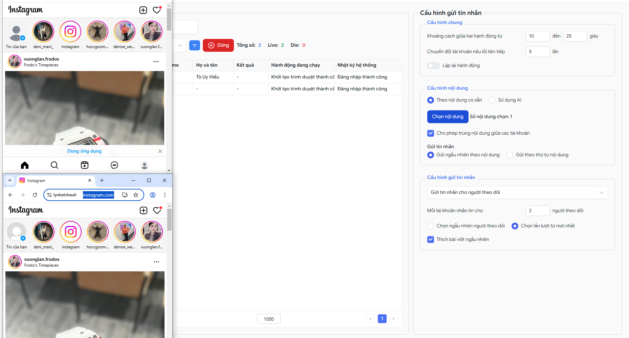The image size is (629, 338).
Task: Create new post in the Chrome-tabbed Instagram window
Action: (144, 210)
